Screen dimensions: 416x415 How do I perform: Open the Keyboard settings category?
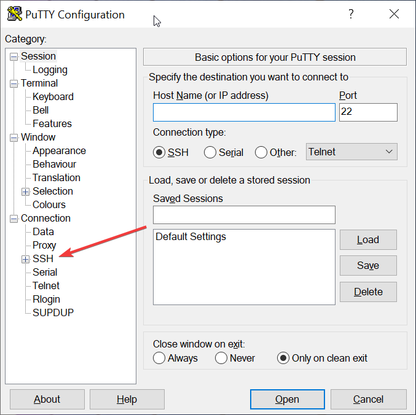[53, 97]
